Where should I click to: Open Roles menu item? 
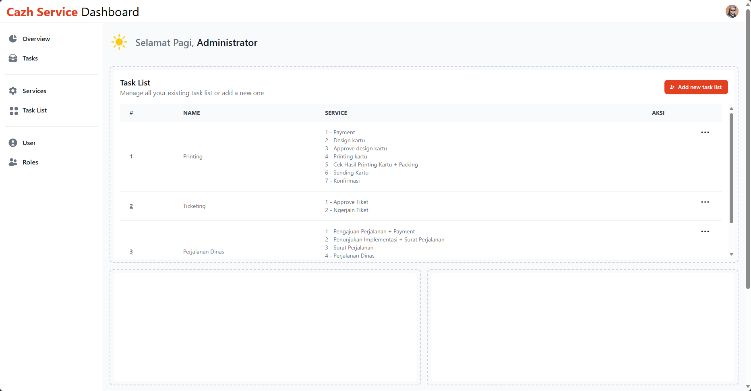[x=51, y=162]
